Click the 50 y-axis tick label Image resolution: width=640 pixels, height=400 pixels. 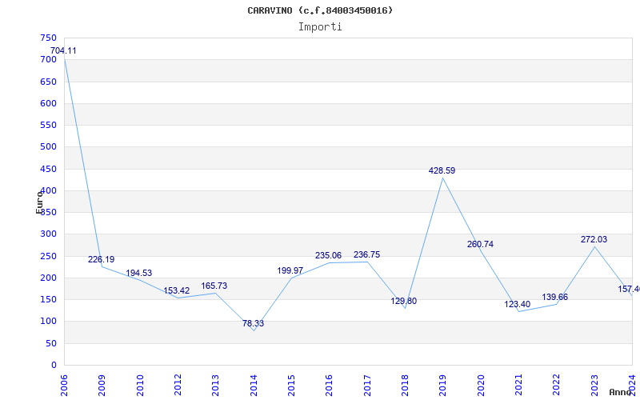50,344
